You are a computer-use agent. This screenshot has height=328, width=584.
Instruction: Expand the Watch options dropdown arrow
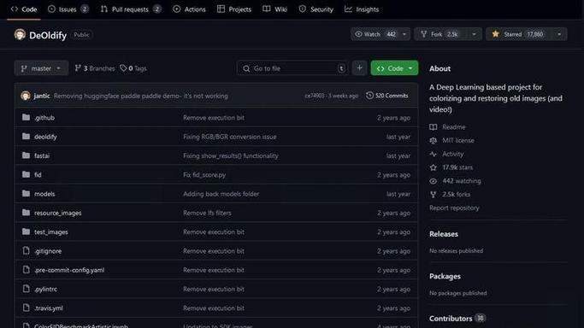pos(404,34)
